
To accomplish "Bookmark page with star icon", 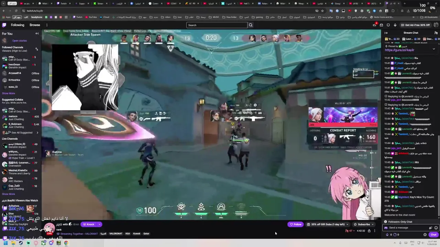I will pos(322,11).
